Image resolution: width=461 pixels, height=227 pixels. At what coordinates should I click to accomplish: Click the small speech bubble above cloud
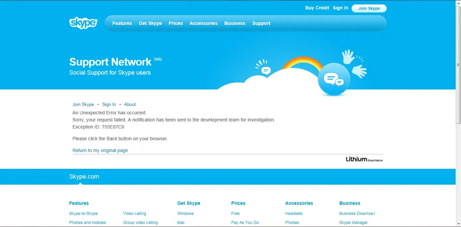266,71
